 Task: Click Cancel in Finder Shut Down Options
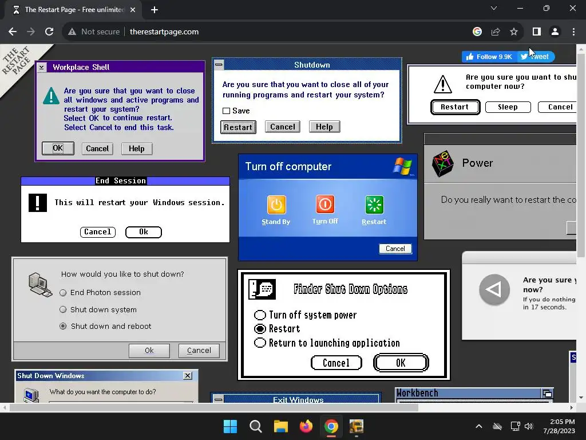point(336,363)
